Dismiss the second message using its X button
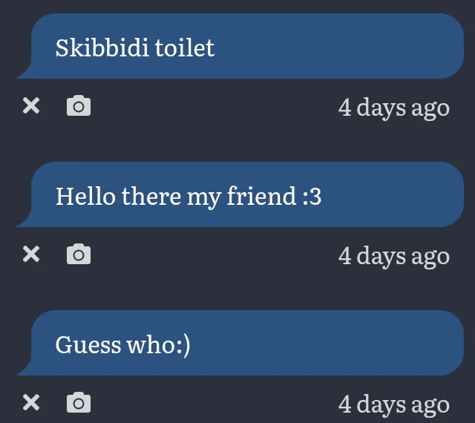The image size is (475, 423). click(31, 254)
